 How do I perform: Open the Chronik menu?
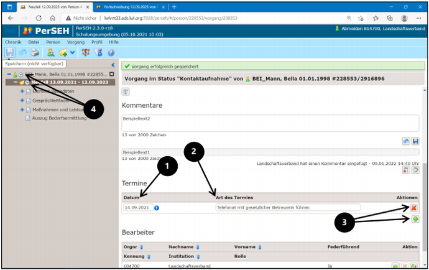pos(13,42)
